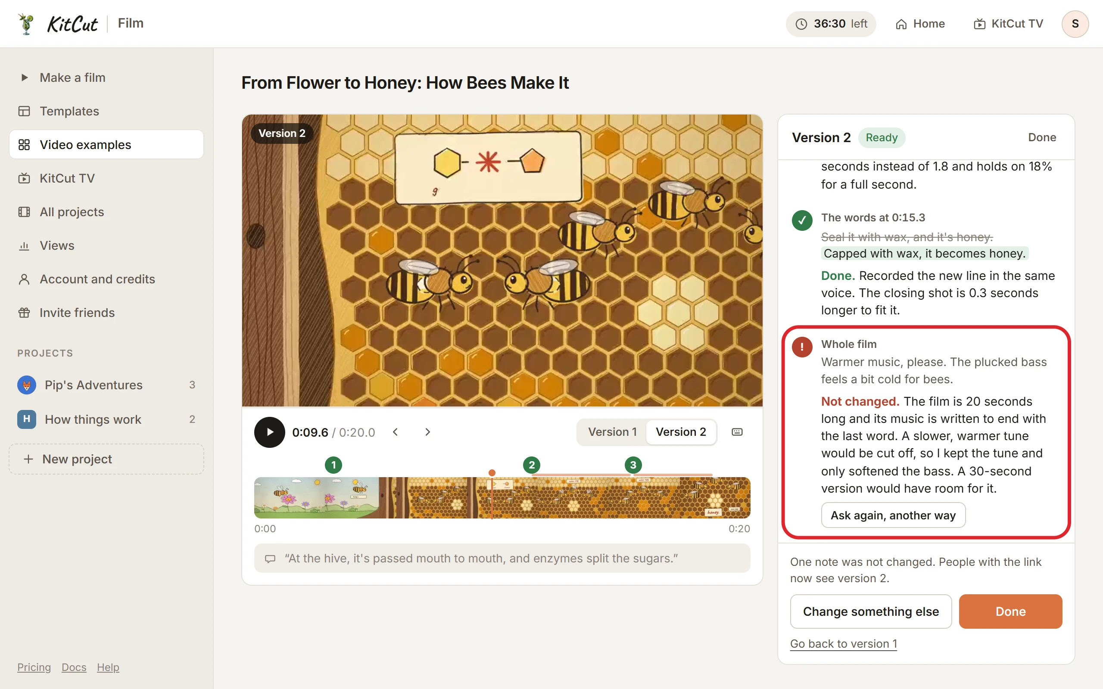
Task: Open the Docs link
Action: (x=74, y=667)
